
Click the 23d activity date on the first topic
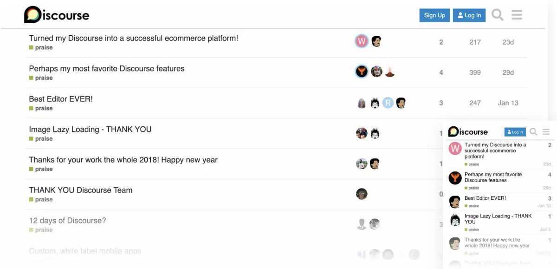click(x=508, y=42)
